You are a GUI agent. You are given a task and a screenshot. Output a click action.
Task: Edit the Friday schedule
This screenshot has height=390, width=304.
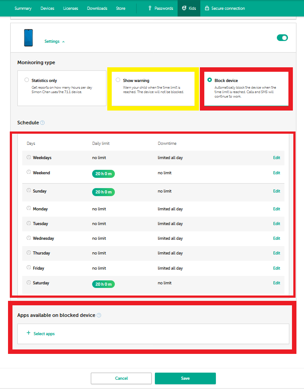[276, 268]
